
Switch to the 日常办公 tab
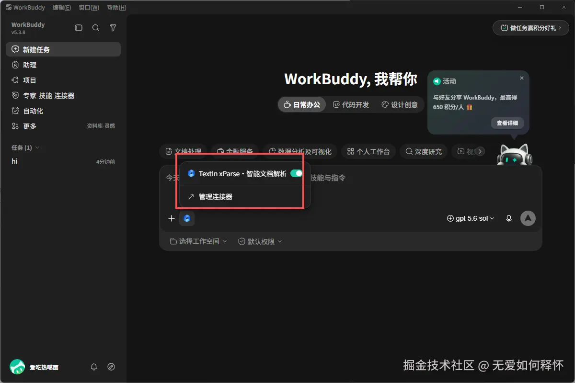click(302, 104)
